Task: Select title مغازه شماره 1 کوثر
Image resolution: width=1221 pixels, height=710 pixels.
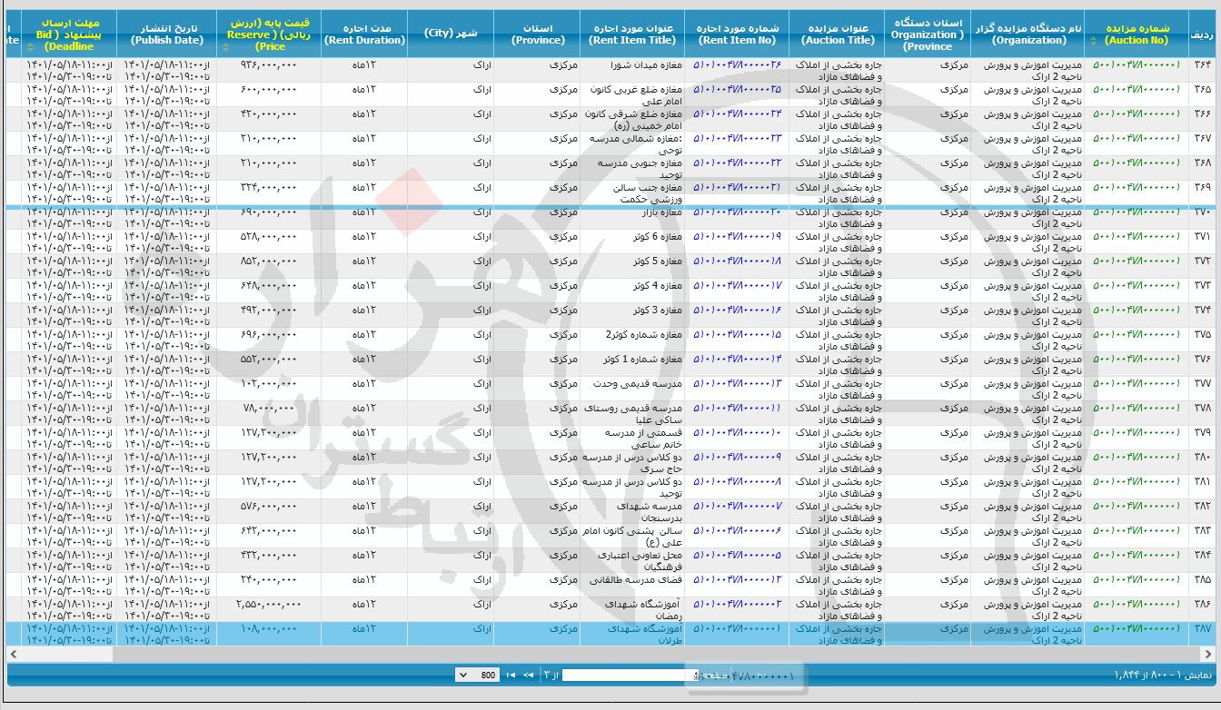Action: click(x=642, y=359)
